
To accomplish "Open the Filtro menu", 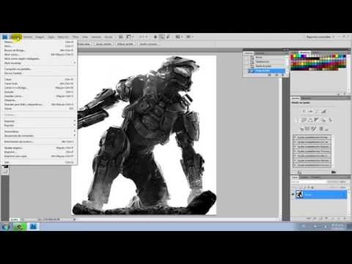I will tap(76, 37).
